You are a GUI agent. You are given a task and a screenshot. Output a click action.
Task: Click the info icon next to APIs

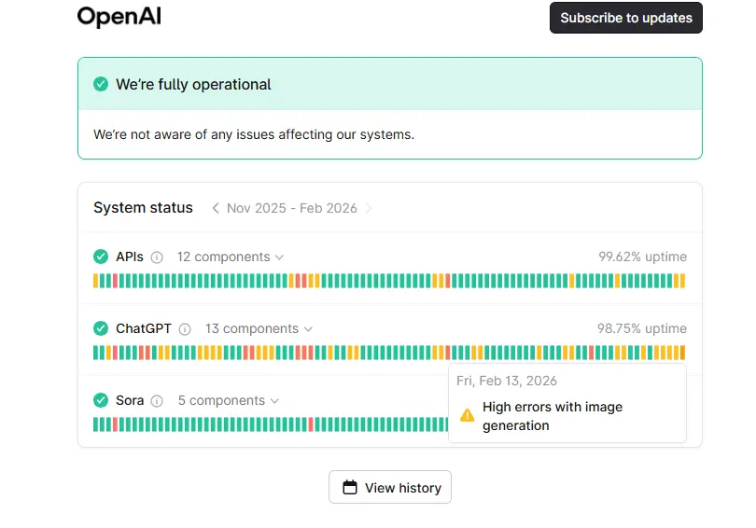[x=157, y=257]
